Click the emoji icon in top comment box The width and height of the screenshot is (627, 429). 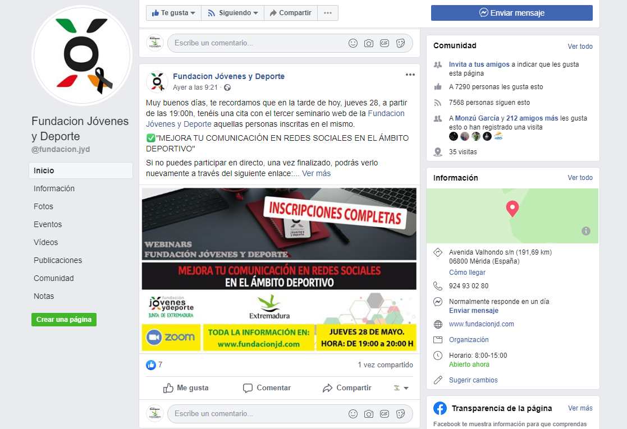(353, 43)
